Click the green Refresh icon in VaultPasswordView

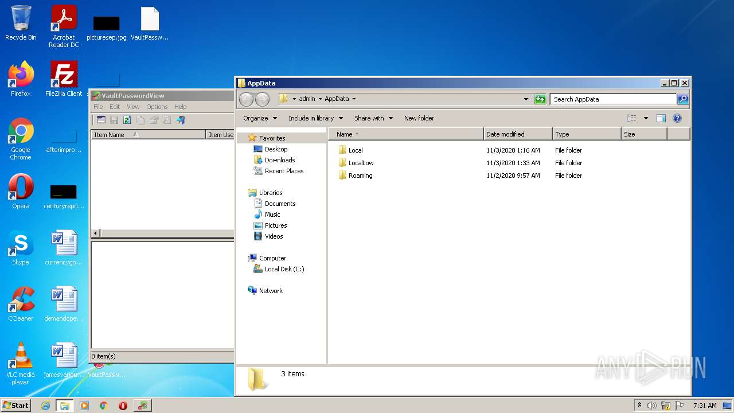[127, 120]
